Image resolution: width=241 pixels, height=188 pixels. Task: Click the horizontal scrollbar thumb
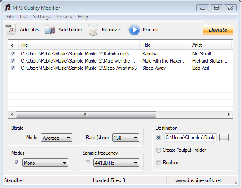(x=86, y=114)
